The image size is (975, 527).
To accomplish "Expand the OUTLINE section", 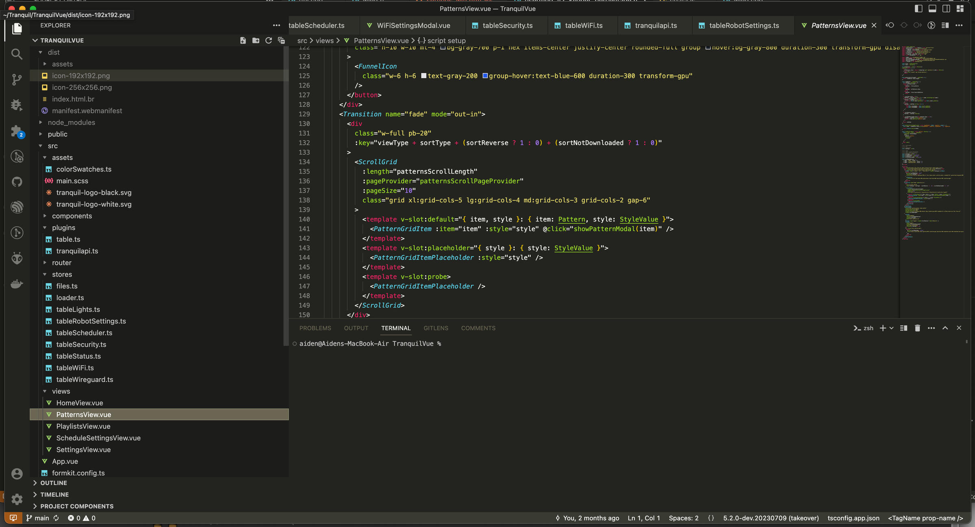I will [54, 483].
